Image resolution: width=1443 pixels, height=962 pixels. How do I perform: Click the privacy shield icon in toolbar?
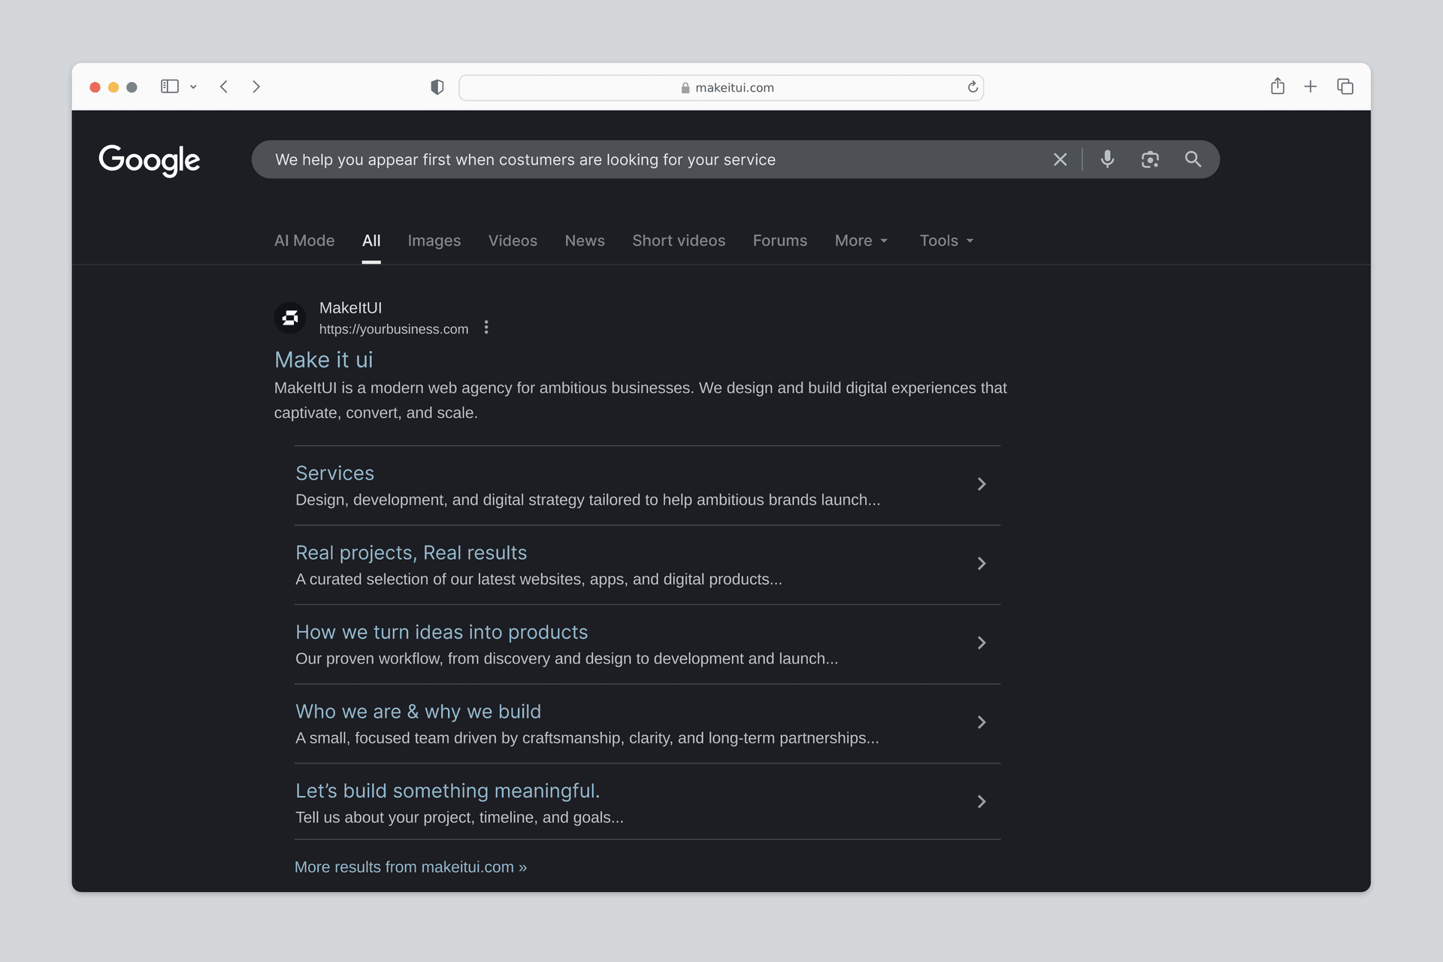click(x=437, y=87)
